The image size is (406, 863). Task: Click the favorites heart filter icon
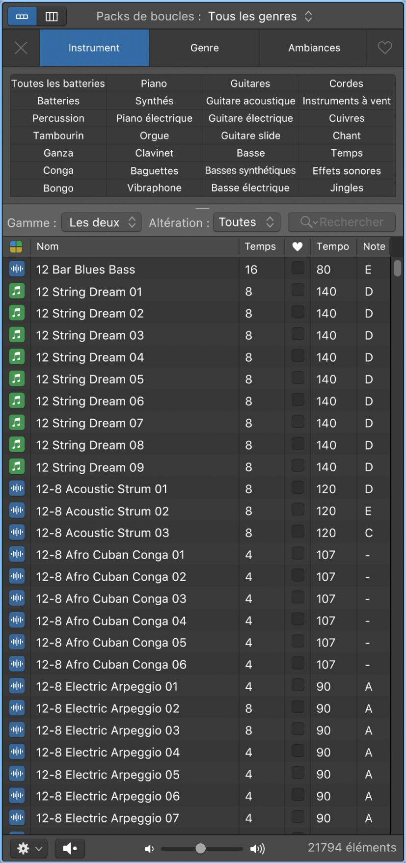385,48
